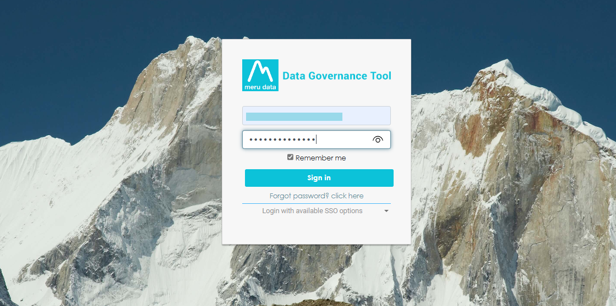Click the meru data logo icon

[260, 75]
